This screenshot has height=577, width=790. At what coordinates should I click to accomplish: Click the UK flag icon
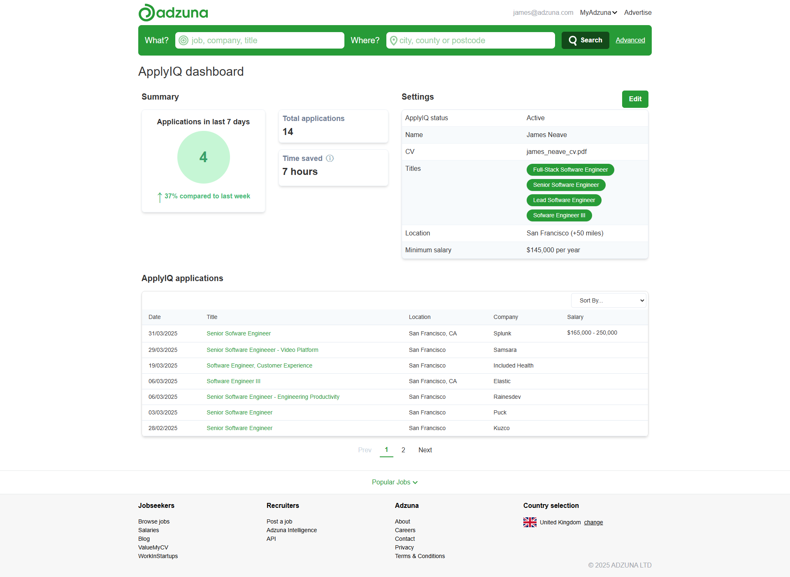point(530,522)
